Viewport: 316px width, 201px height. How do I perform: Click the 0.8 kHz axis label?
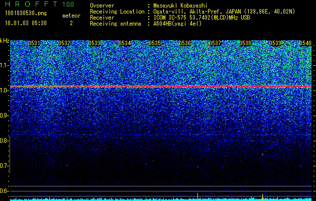point(4,141)
